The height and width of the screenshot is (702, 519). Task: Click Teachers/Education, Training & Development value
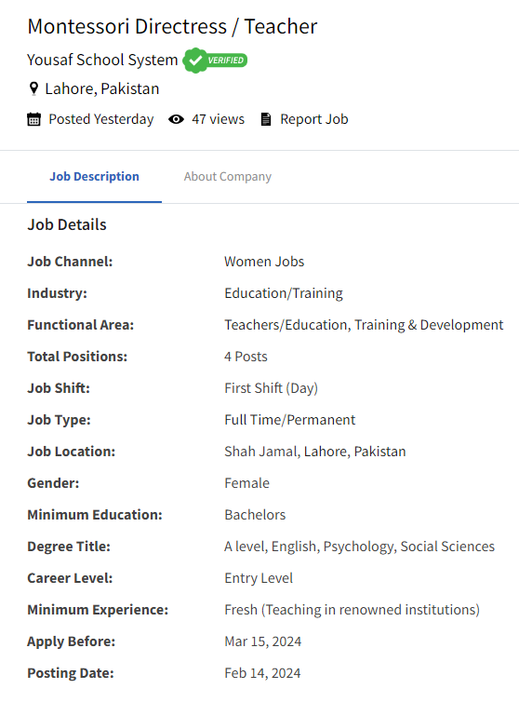pyautogui.click(x=364, y=325)
